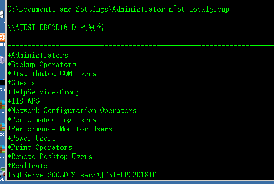Click the '*Remote Desktop Users' line
274x184 pixels.
[50, 157]
